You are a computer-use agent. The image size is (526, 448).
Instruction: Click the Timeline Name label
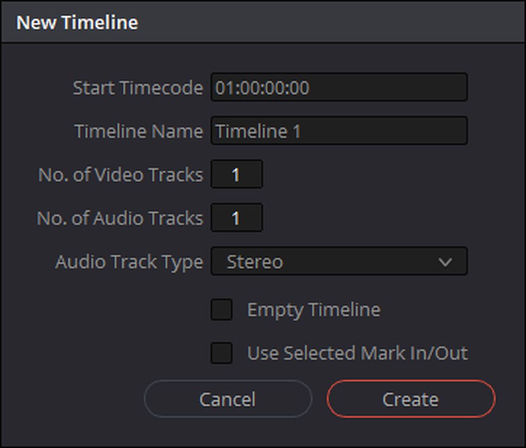coord(139,131)
